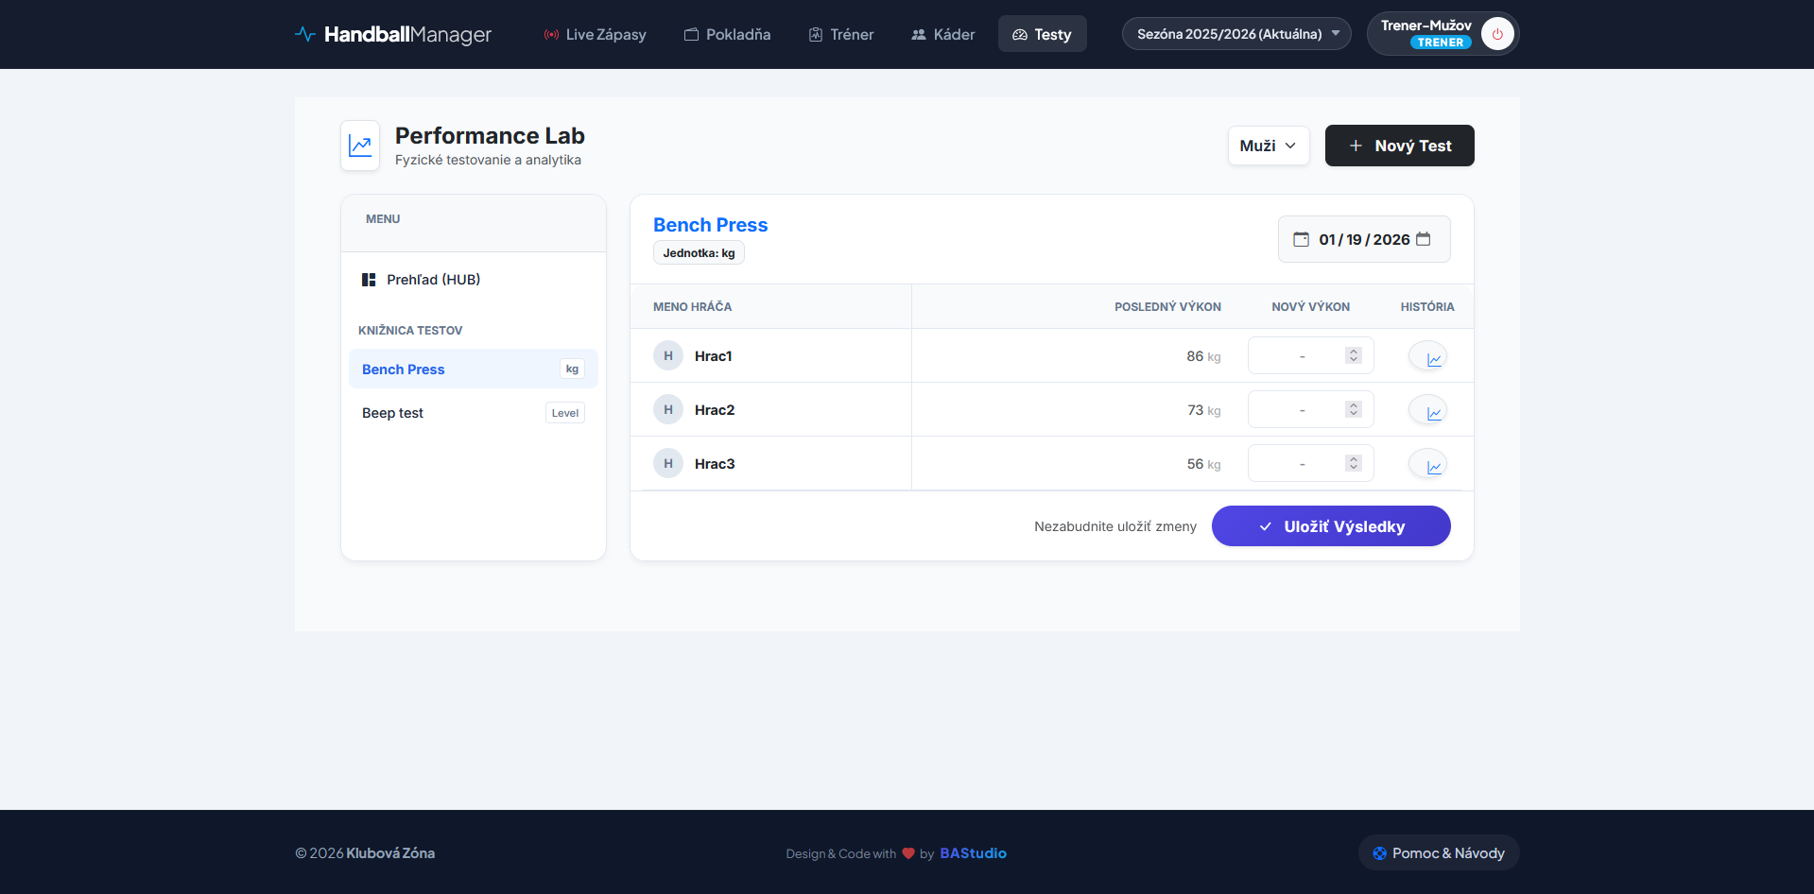Open Prehľad (HUB) overview
The width and height of the screenshot is (1814, 894).
pos(433,280)
